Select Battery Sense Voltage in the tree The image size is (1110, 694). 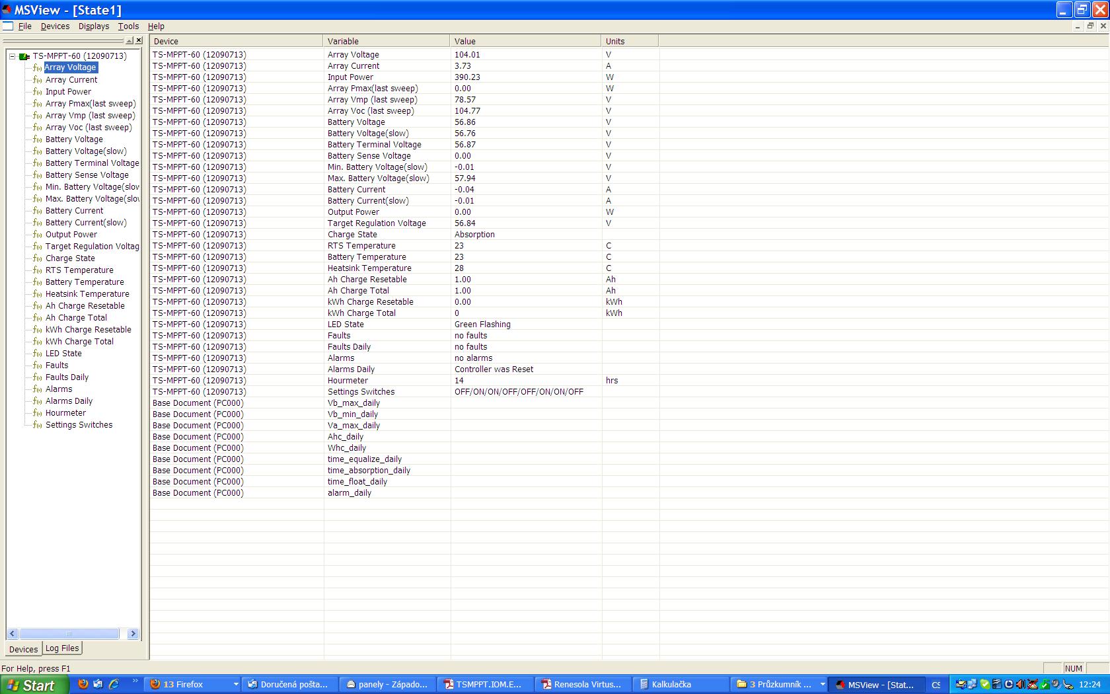pos(87,175)
